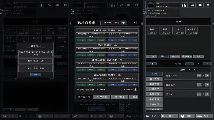The width and height of the screenshot is (214, 120).
Task: Filter resources by 加工品
Action: [x=174, y=56]
